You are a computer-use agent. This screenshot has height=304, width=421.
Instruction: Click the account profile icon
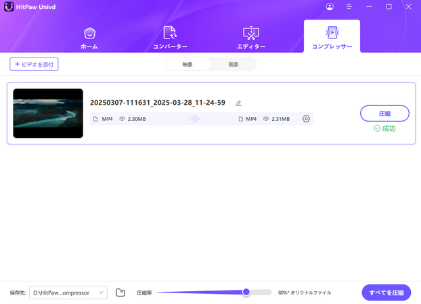[x=330, y=7]
